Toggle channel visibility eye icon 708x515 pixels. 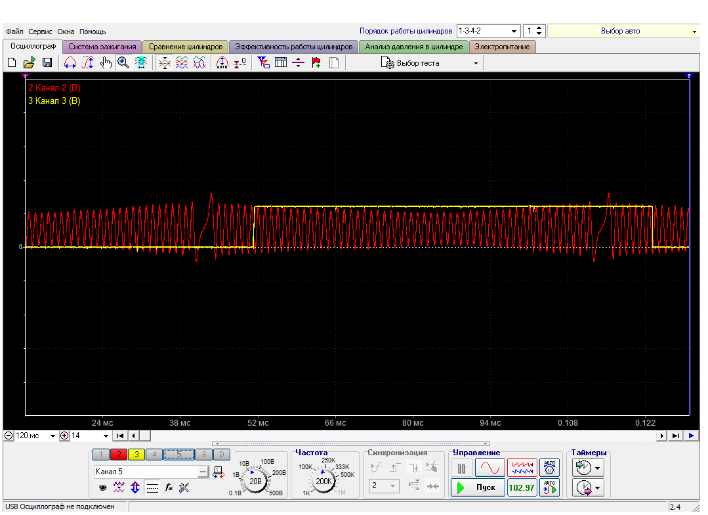tap(102, 487)
